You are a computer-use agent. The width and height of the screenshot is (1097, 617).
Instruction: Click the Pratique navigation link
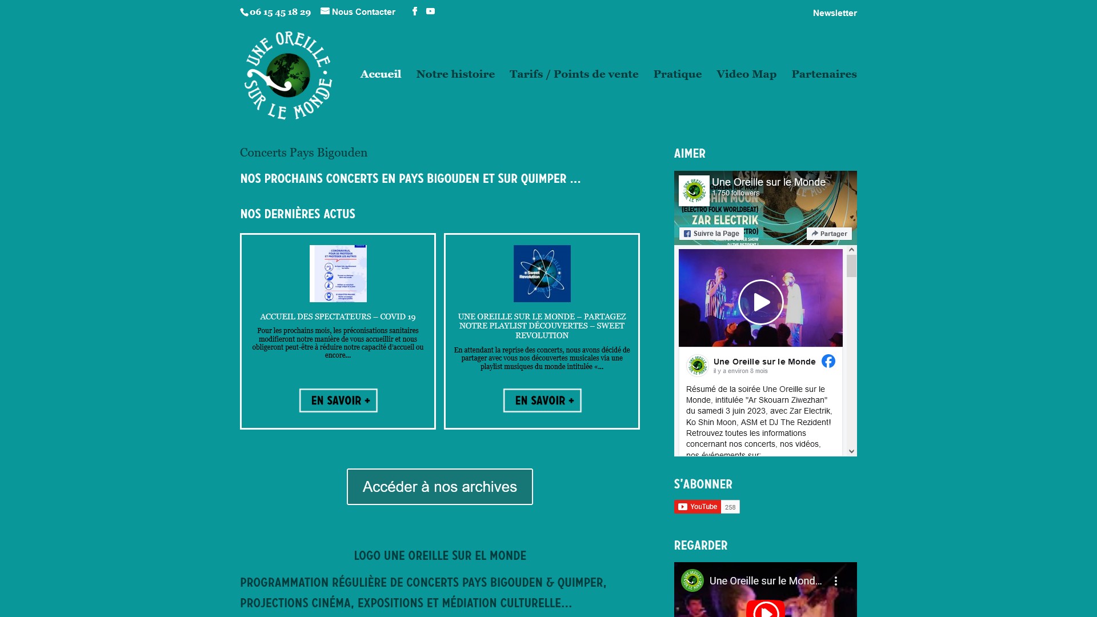coord(677,74)
